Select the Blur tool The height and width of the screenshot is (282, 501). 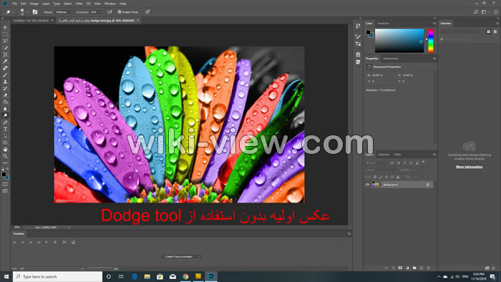(5, 109)
